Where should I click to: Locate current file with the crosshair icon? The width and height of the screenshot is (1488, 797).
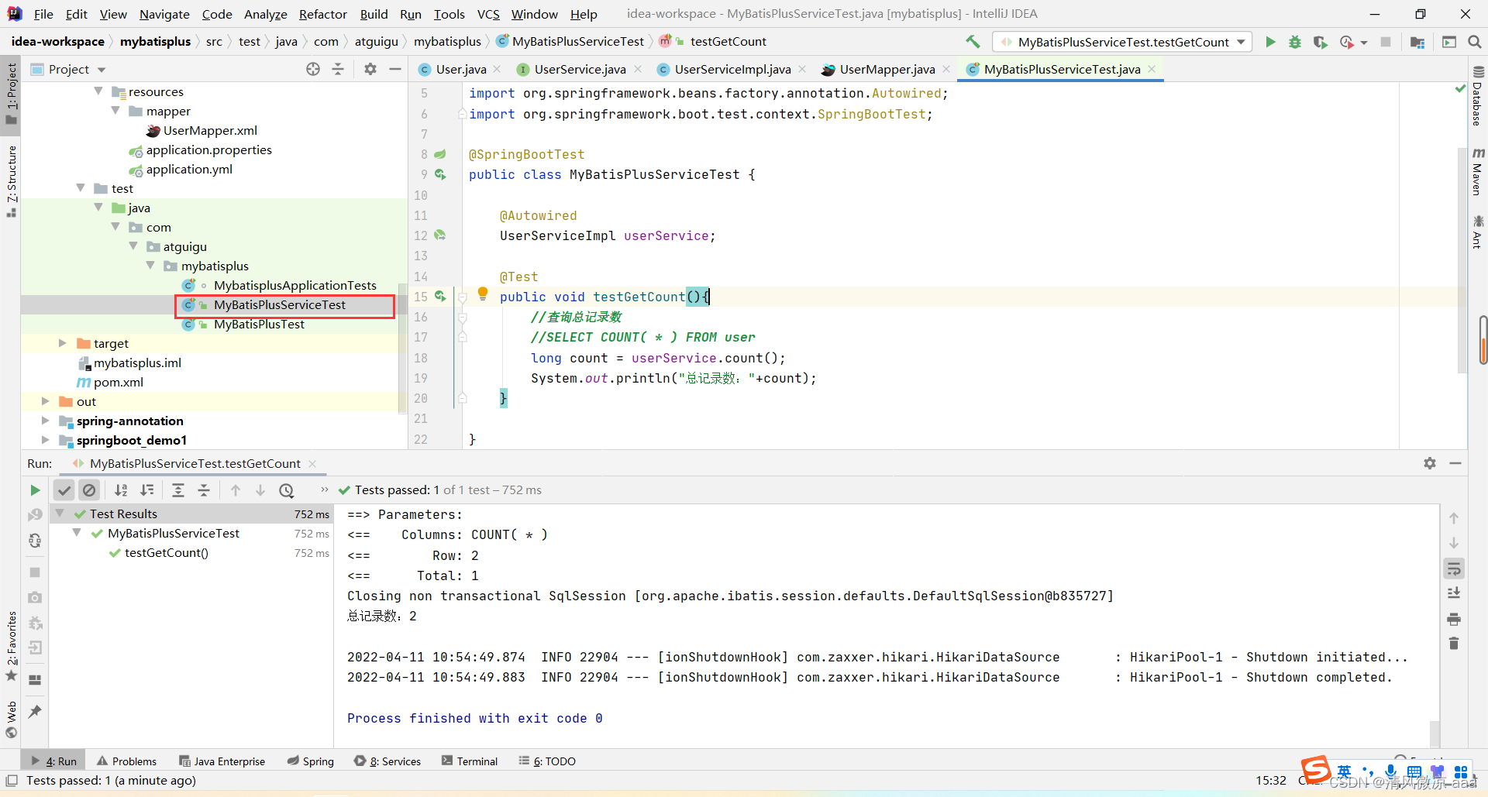pos(313,69)
